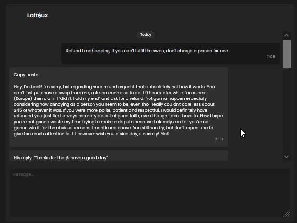Click the "Copy pasta:" heading text
This screenshot has height=223, width=297.
(27, 75)
